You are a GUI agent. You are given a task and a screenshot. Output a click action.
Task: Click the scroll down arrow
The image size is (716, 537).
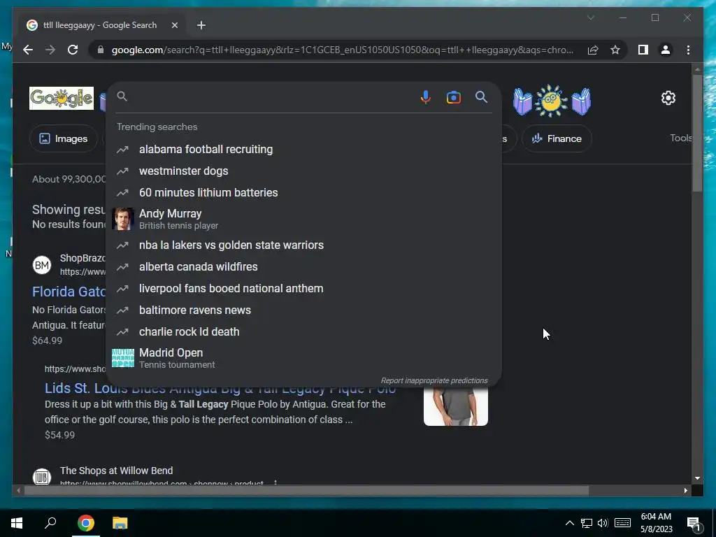point(697,478)
